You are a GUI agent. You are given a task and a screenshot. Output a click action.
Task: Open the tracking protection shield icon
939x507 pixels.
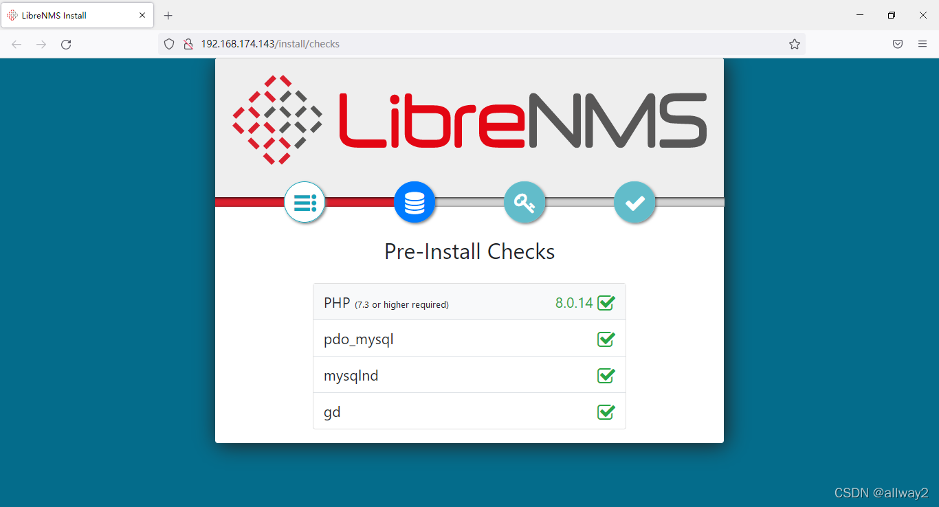coord(169,44)
